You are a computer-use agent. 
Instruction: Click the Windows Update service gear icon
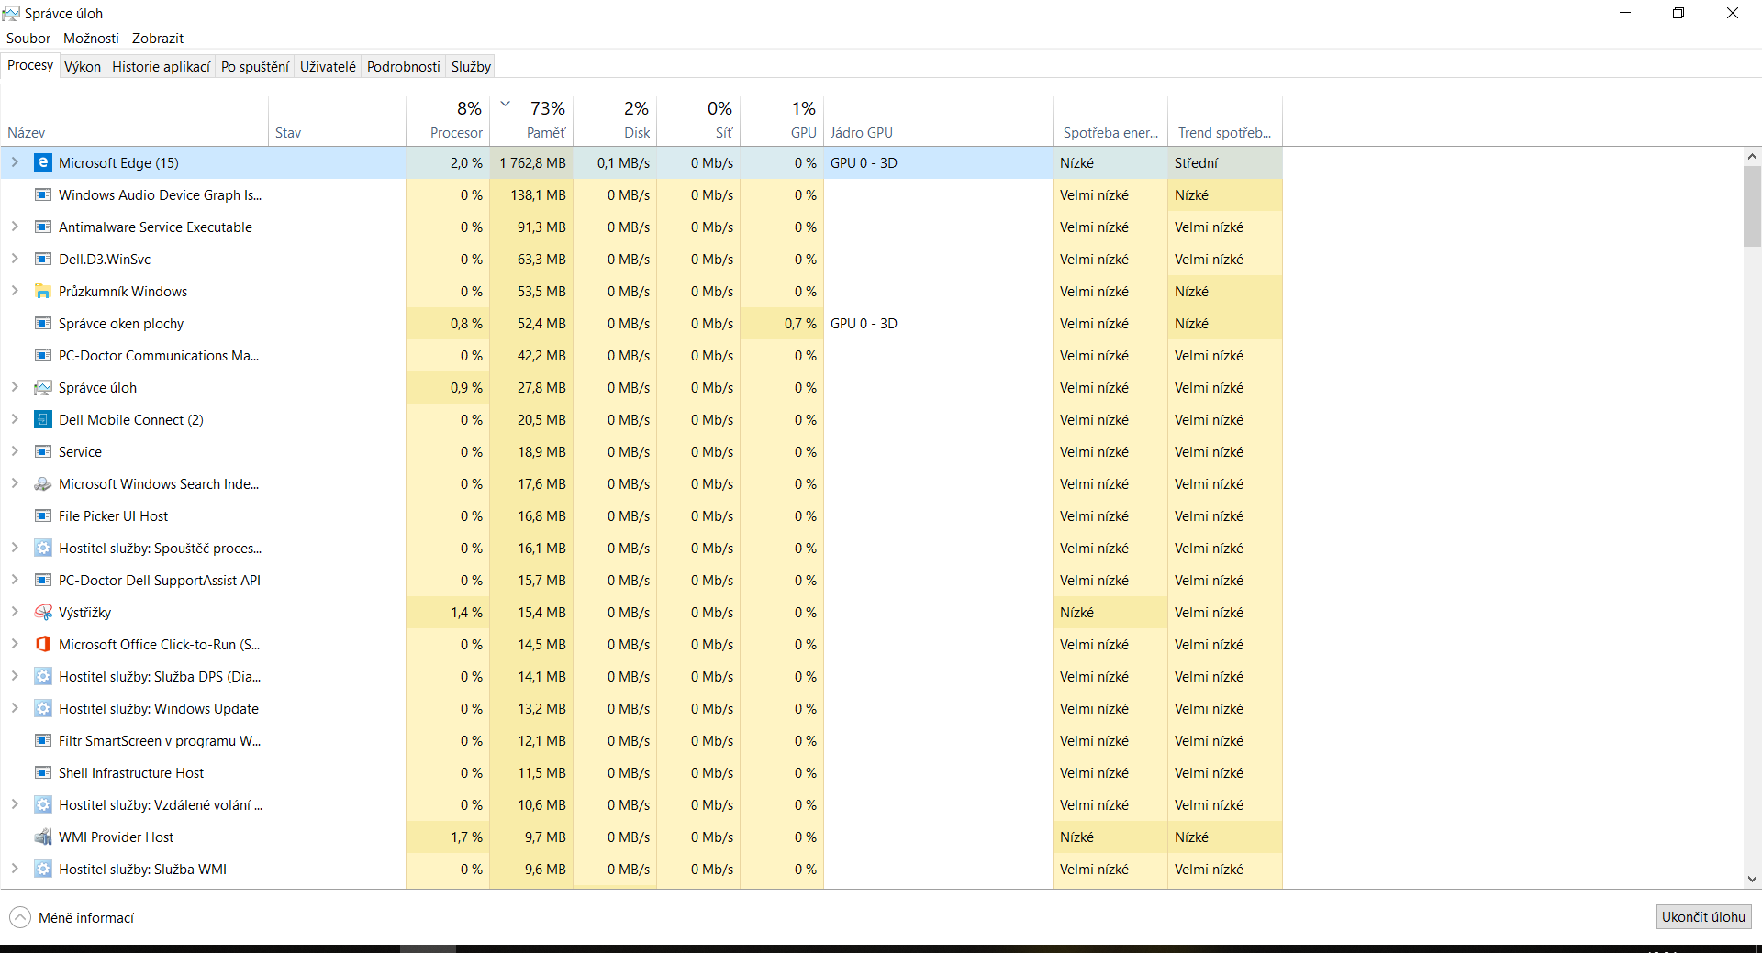[42, 709]
